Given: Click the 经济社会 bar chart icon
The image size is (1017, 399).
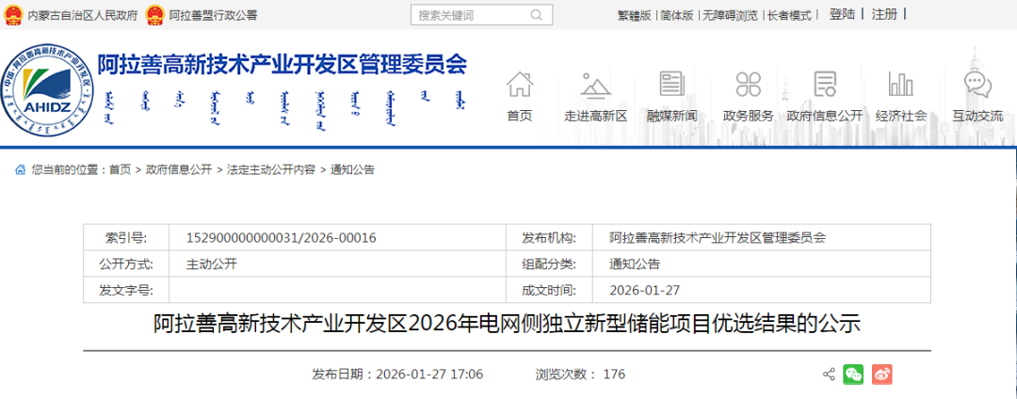Looking at the screenshot, I should pos(901,85).
